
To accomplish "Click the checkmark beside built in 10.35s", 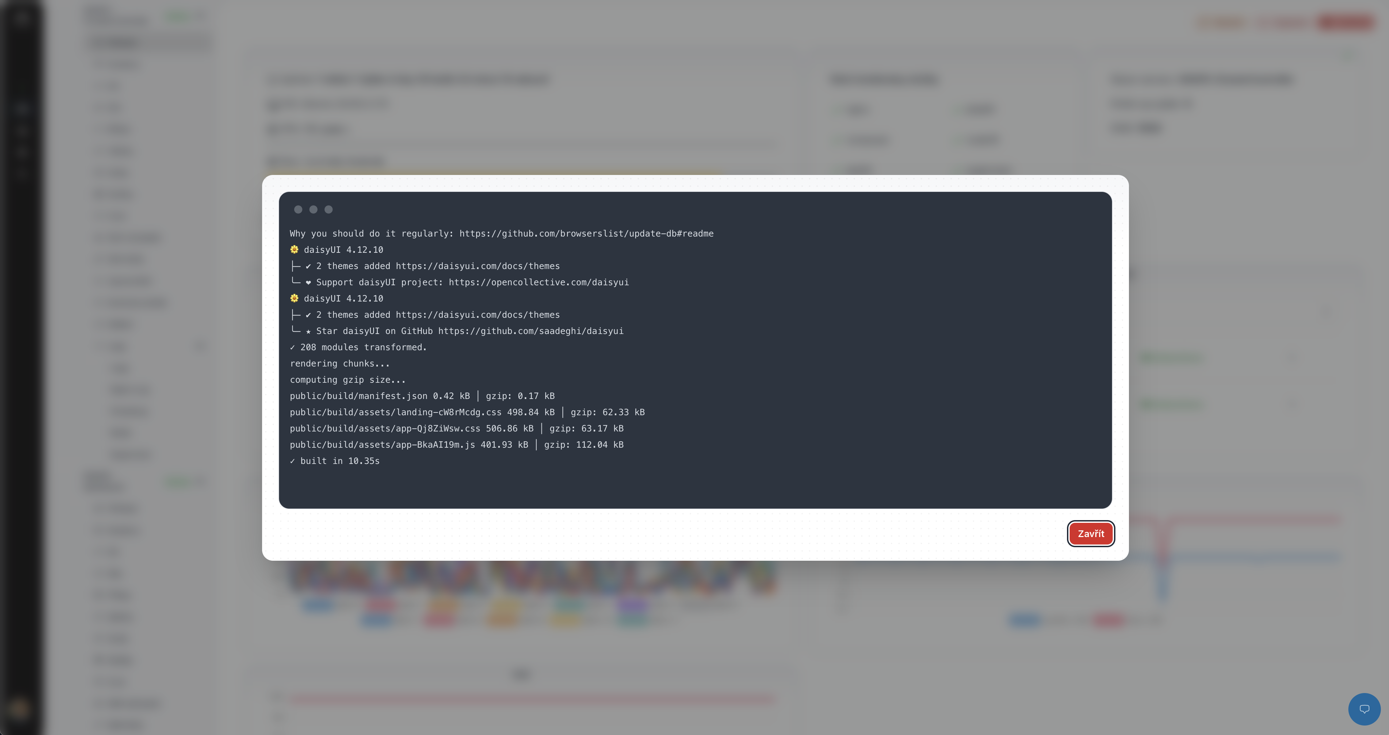I will point(292,461).
